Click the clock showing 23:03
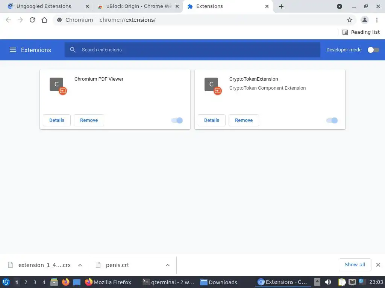385x288 pixels. pos(376,282)
